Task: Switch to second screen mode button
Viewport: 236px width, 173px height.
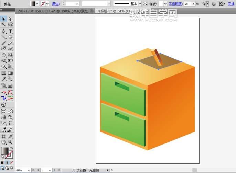Action: [x=7, y=168]
